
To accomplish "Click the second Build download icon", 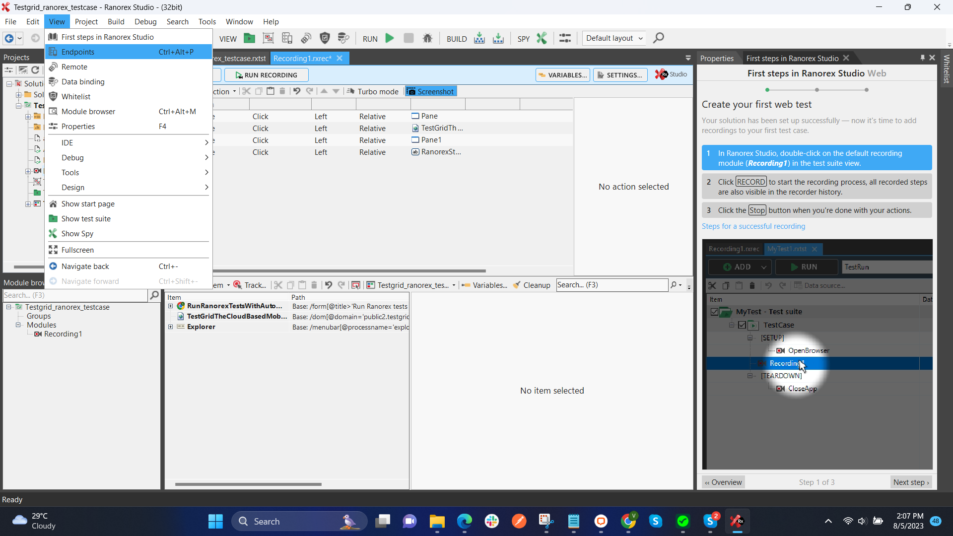I will click(498, 38).
